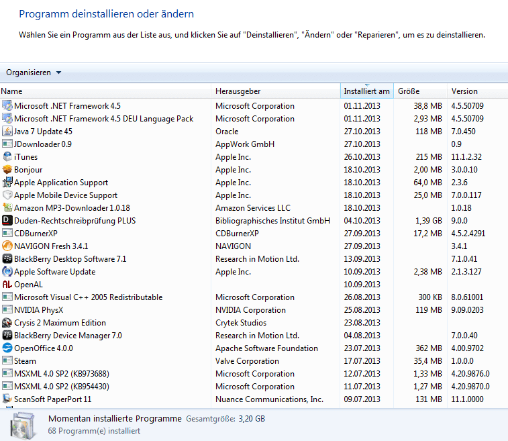Screen dimensions: 508x441
Task: Click the 68 Programm(e) installiert text
Action: 94,431
